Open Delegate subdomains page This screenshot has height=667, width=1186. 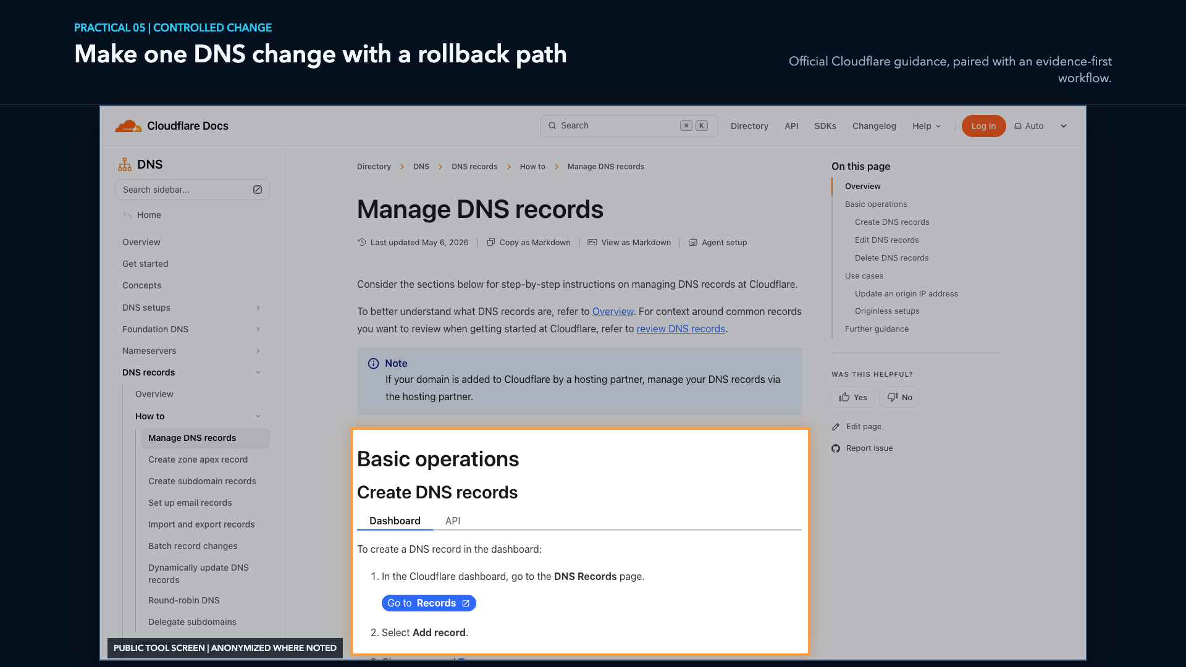[x=192, y=622]
